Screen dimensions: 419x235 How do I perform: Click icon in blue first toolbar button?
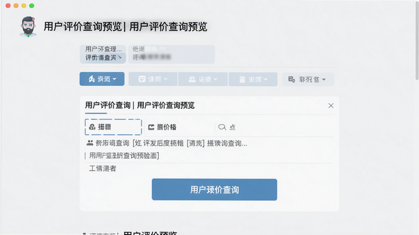pyautogui.click(x=92, y=79)
